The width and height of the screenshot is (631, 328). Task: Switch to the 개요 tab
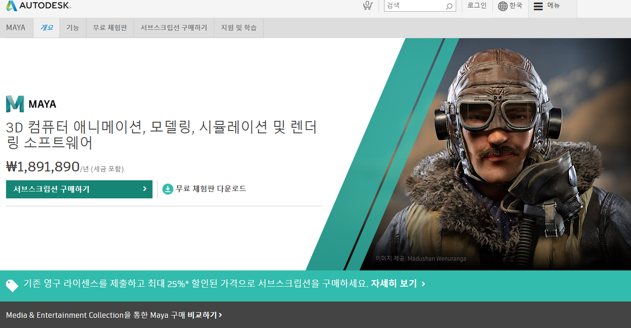click(x=46, y=27)
